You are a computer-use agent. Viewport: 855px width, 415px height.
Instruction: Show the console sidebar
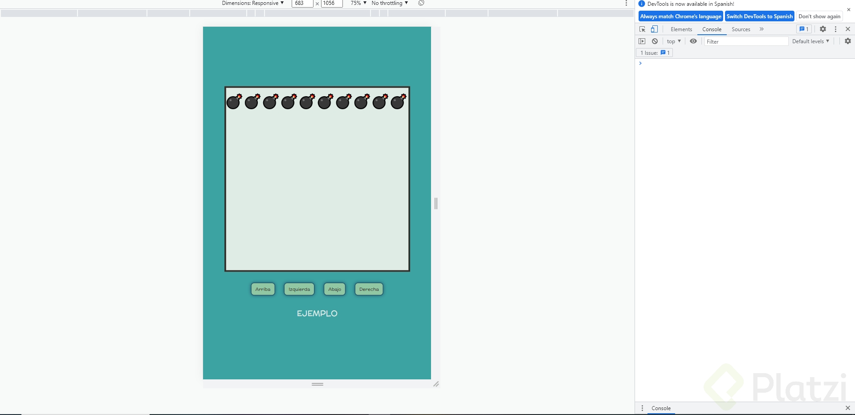(x=643, y=41)
